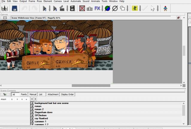The width and height of the screenshot is (191, 129).
Task: Click the right triangle arrow above scene list
Action: point(35,99)
